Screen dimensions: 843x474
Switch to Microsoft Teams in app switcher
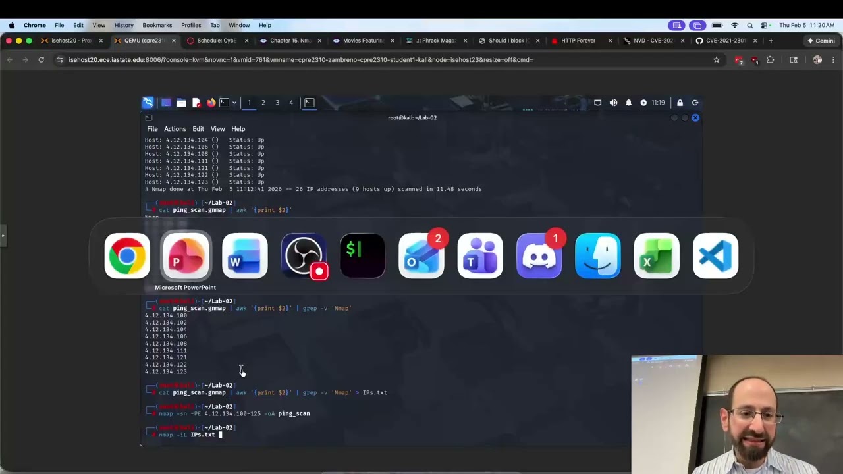coord(480,256)
